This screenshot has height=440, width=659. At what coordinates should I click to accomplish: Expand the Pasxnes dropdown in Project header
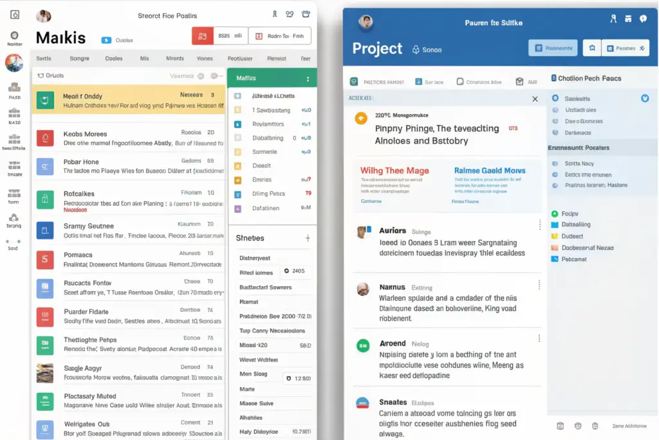point(622,48)
